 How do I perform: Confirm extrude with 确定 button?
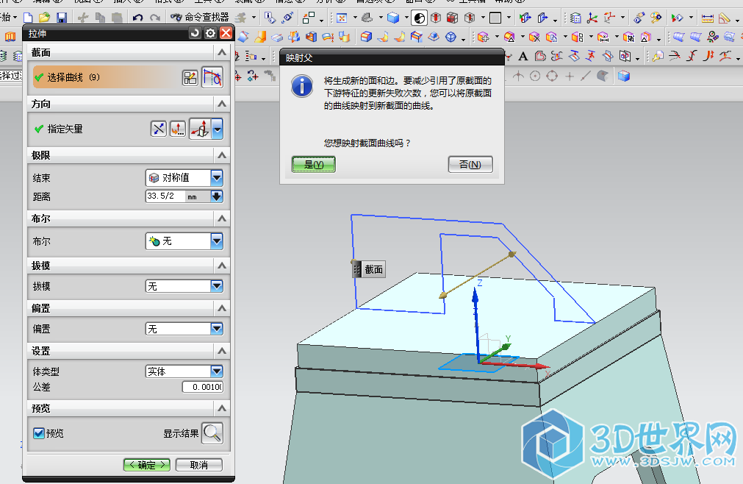click(x=147, y=465)
